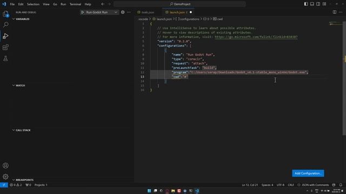Toggle secondary side bar layout icon

pos(318,4)
